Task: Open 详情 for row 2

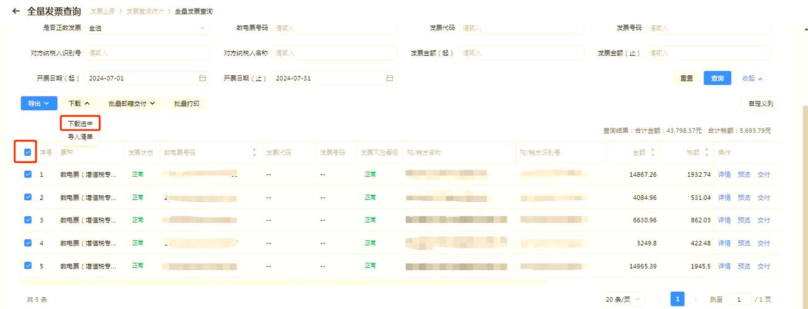Action: 724,198
